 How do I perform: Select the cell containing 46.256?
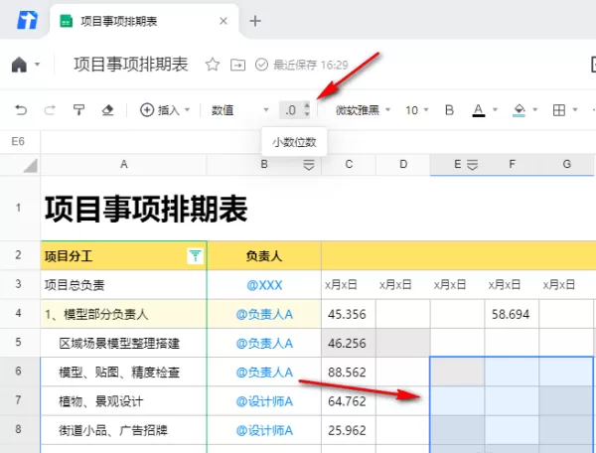349,343
